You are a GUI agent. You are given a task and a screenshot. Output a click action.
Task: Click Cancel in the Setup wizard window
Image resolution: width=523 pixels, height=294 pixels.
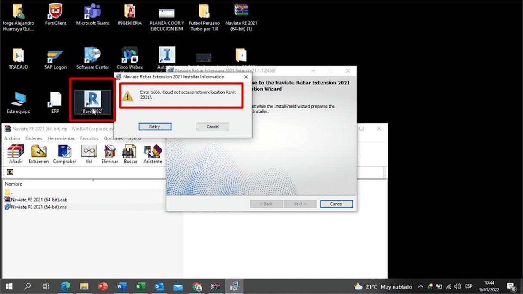tap(336, 204)
